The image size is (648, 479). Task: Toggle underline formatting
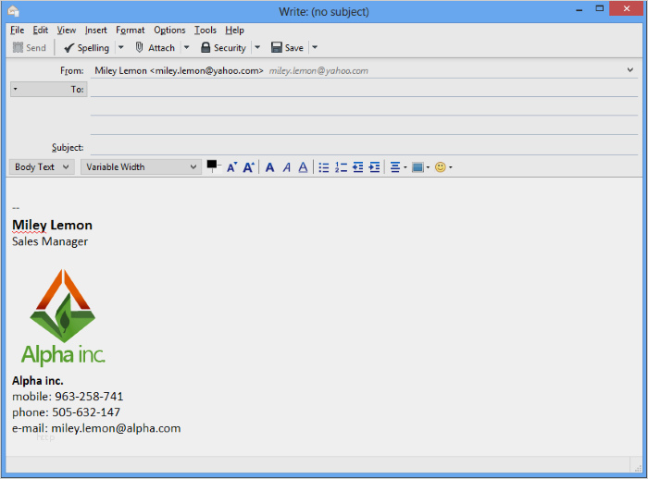click(303, 167)
